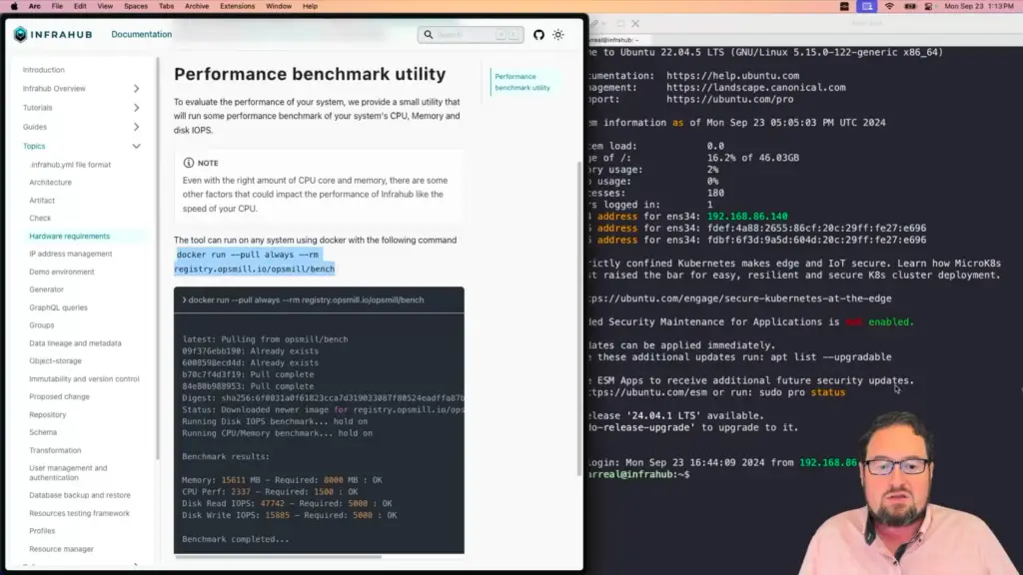This screenshot has height=575, width=1023.
Task: Open Object-storage topic
Action: (x=56, y=360)
